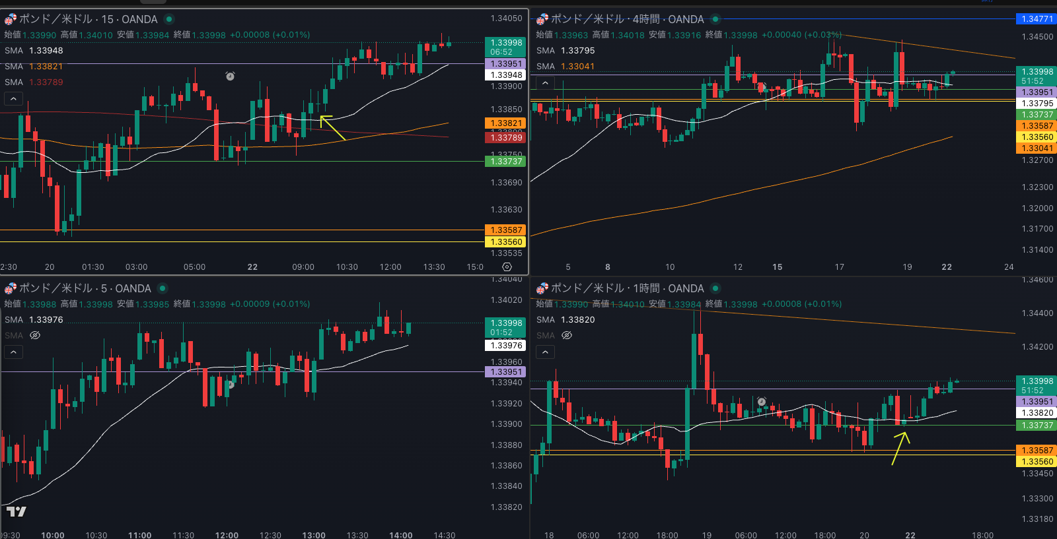
Task: Collapse indicator legend on 1-hour chart
Action: pyautogui.click(x=545, y=352)
